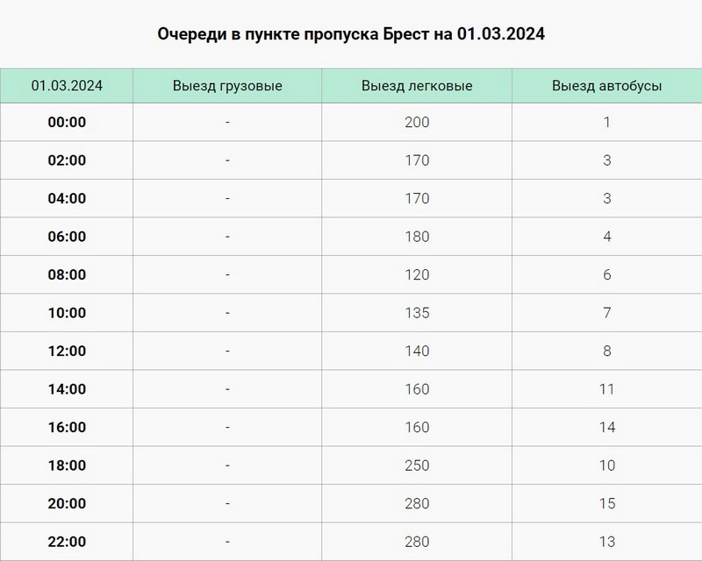Click the bus count 13 at 22:00
This screenshot has width=702, height=561.
coord(606,542)
